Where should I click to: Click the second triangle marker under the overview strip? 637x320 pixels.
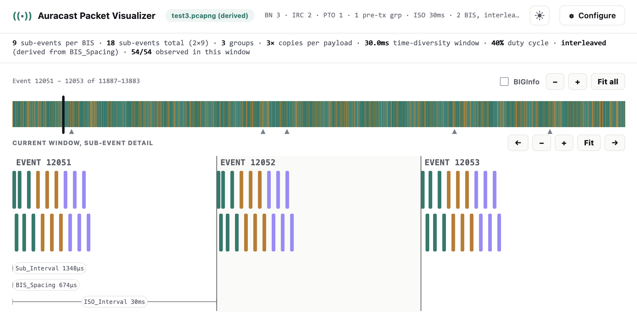[263, 131]
